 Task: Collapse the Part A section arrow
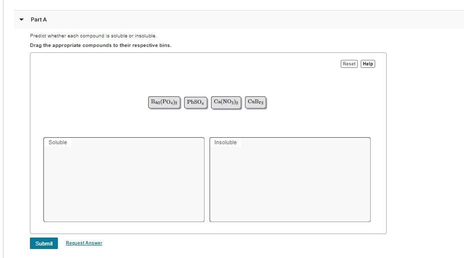click(x=21, y=19)
